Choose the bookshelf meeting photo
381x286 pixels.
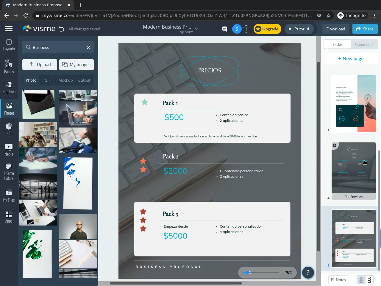click(38, 135)
